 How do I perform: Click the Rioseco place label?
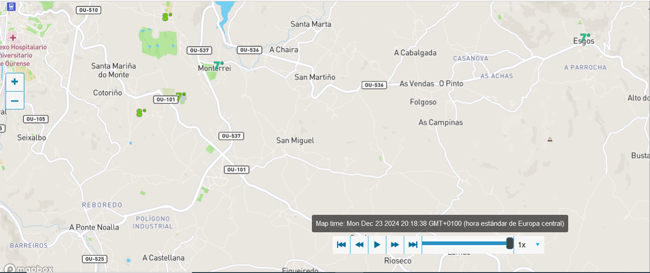point(398,260)
